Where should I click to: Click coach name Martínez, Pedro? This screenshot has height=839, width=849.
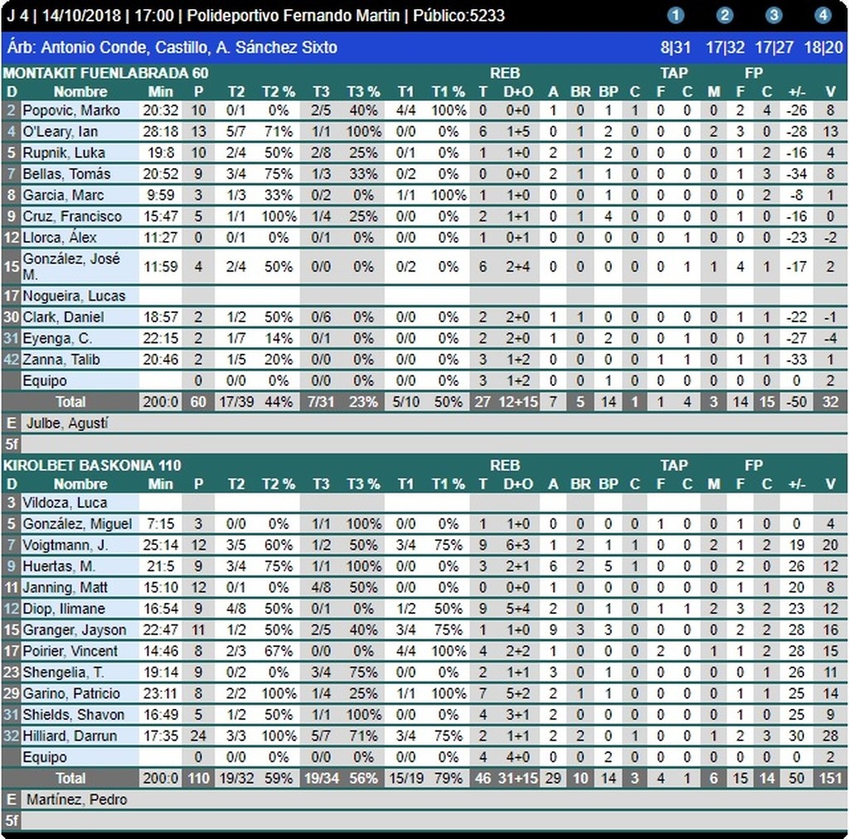76,799
